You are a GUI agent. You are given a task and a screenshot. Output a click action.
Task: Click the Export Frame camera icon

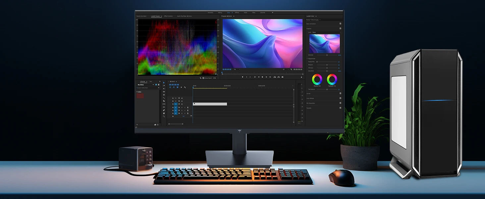tap(282, 77)
